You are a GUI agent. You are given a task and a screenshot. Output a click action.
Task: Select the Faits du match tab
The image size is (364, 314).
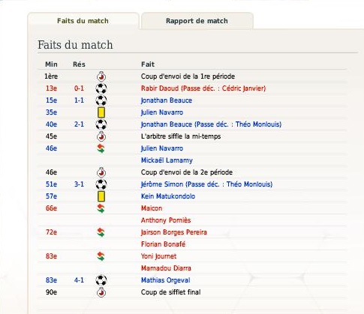83,21
